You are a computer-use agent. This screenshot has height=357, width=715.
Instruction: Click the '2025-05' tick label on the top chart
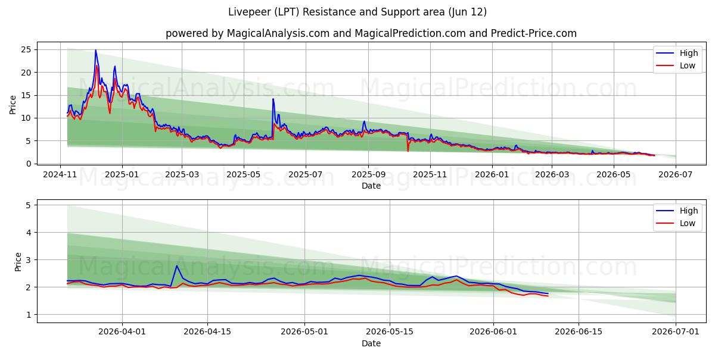pyautogui.click(x=243, y=174)
